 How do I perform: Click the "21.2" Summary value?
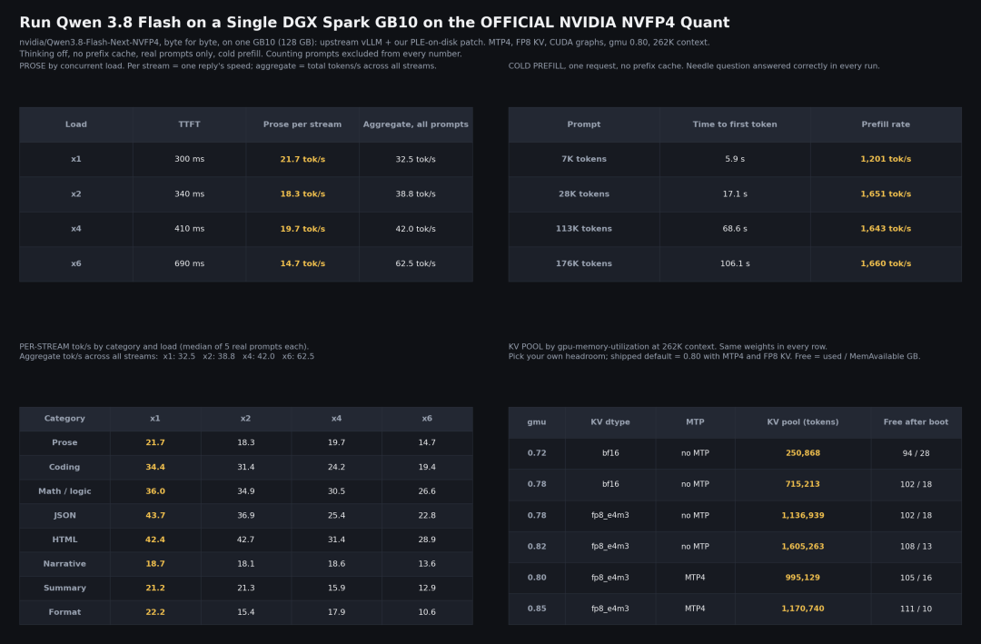[155, 589]
